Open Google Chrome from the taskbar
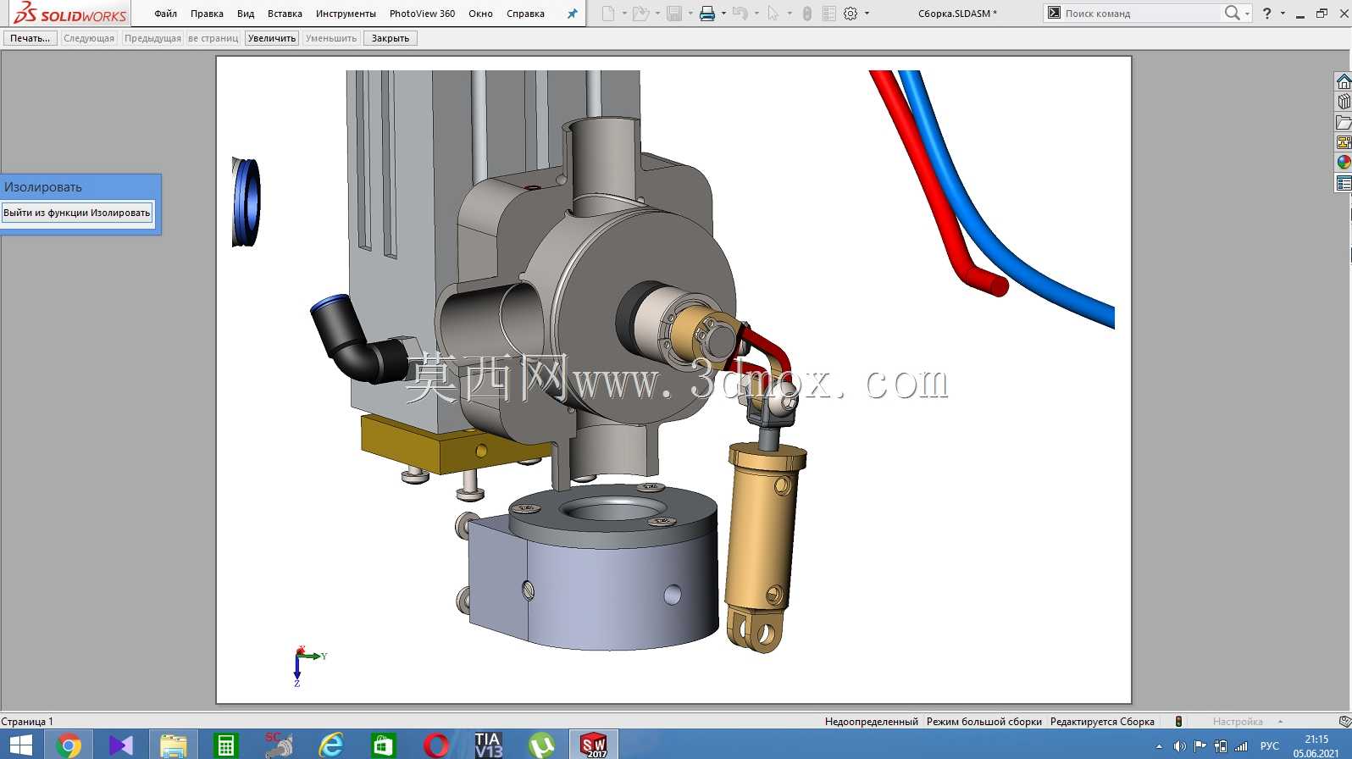This screenshot has width=1352, height=759. [69, 745]
